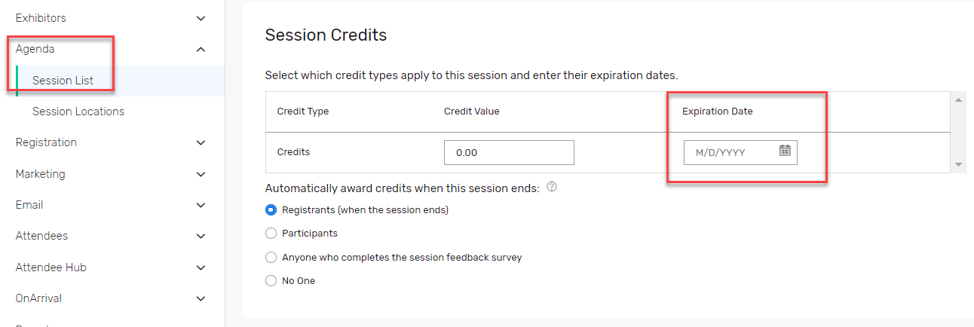Click the scroll up arrow of credits table
The image size is (974, 327).
pos(960,100)
